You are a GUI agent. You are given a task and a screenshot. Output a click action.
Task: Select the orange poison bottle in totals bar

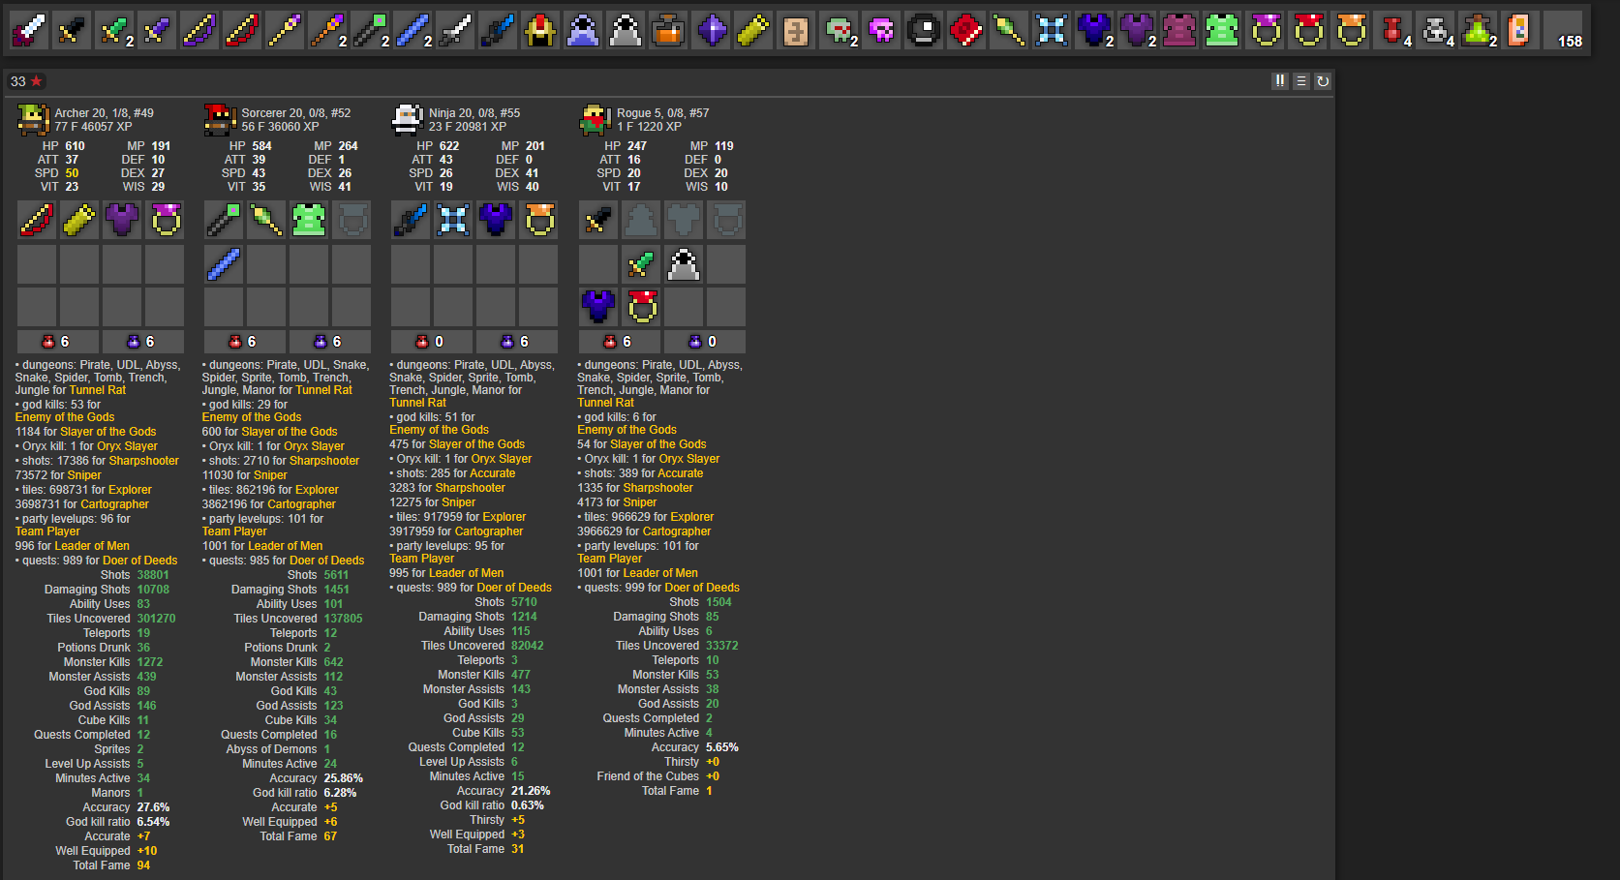pos(668,31)
